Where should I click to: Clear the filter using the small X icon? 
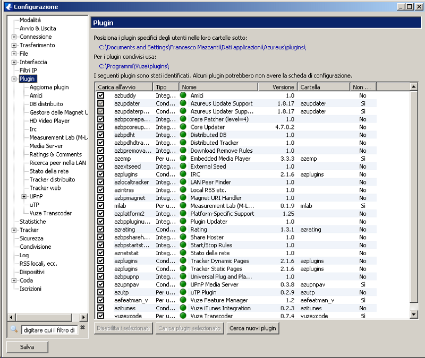click(x=82, y=328)
